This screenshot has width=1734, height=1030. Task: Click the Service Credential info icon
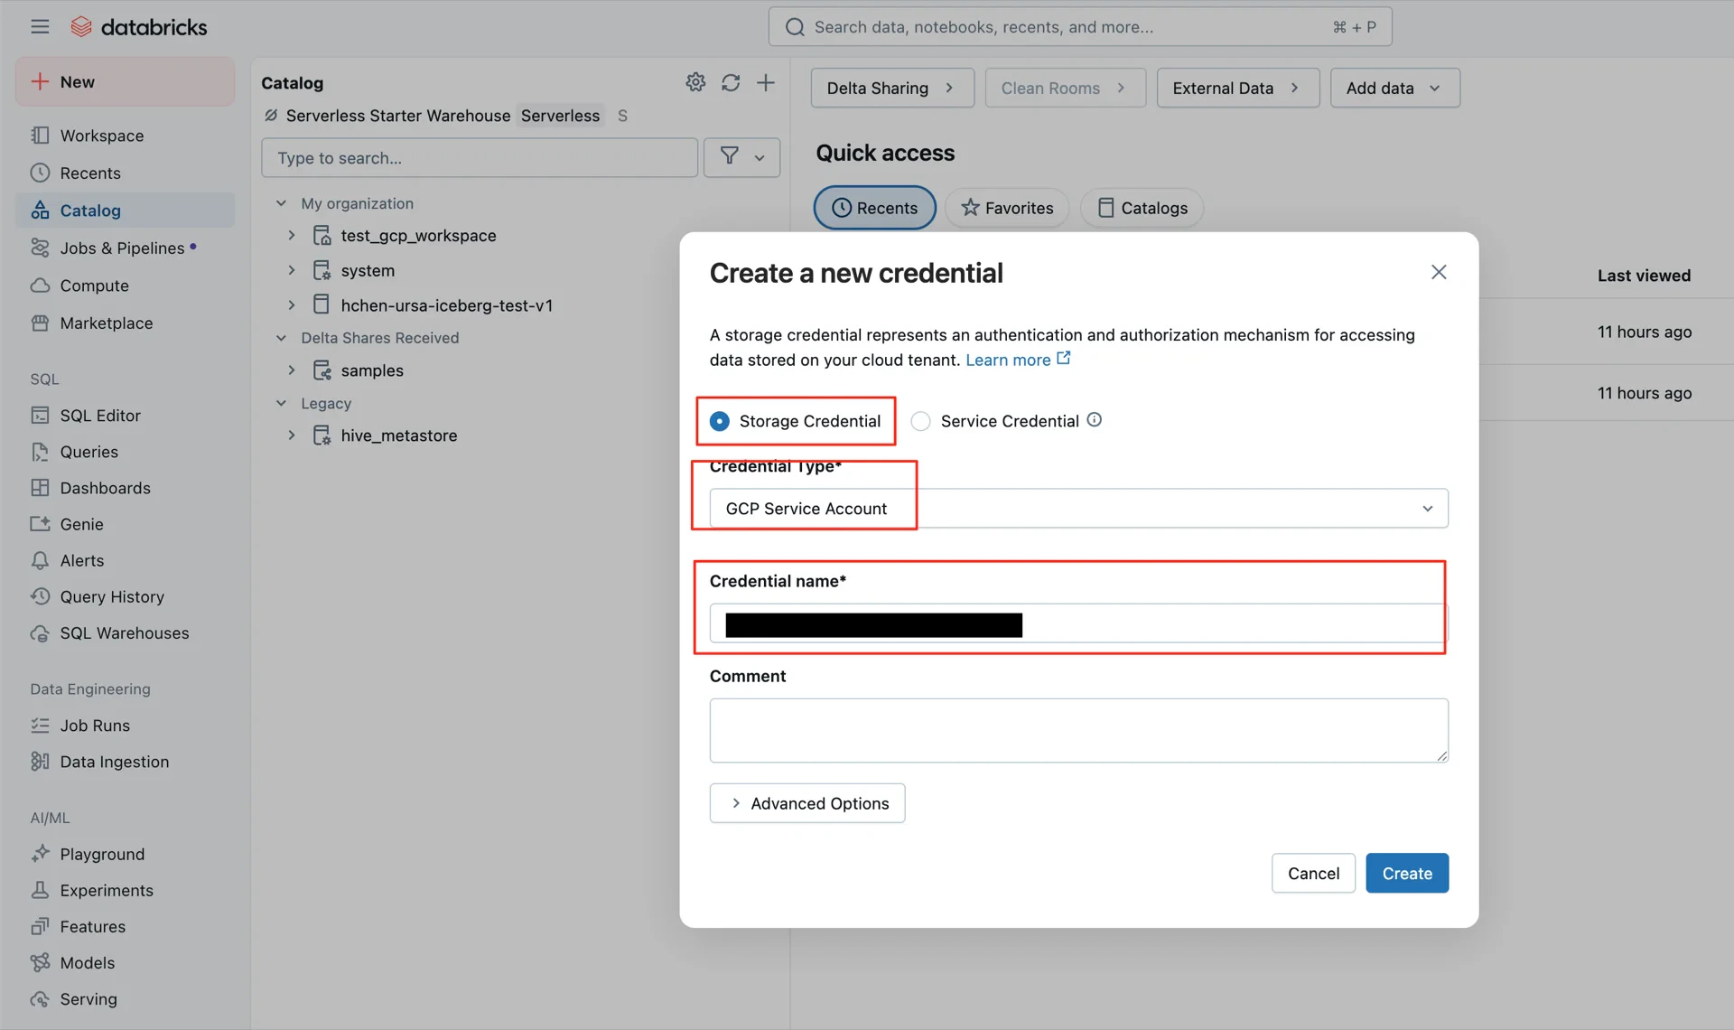[1094, 420]
